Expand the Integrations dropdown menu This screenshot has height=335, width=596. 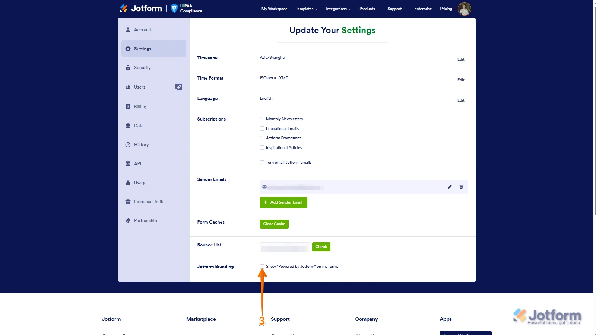338,9
